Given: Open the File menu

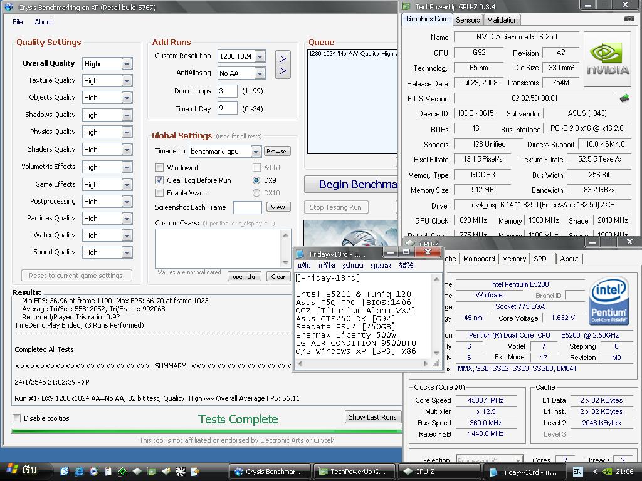Looking at the screenshot, I should (18, 22).
